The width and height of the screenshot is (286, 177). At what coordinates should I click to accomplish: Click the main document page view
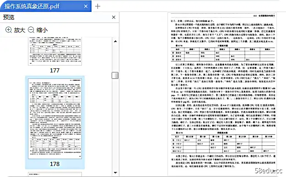(x=222, y=94)
